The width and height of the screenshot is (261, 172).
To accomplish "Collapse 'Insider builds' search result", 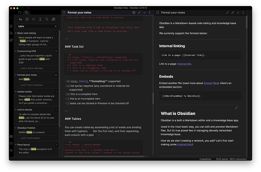I will (x=16, y=92).
